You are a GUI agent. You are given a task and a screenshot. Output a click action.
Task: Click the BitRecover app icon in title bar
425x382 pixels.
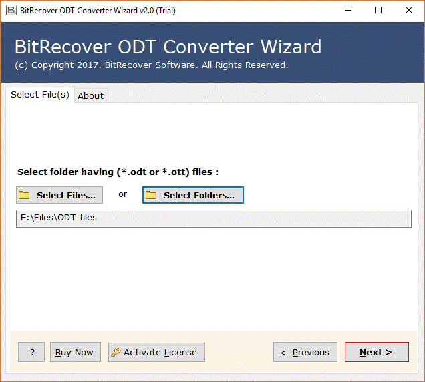[x=10, y=11]
